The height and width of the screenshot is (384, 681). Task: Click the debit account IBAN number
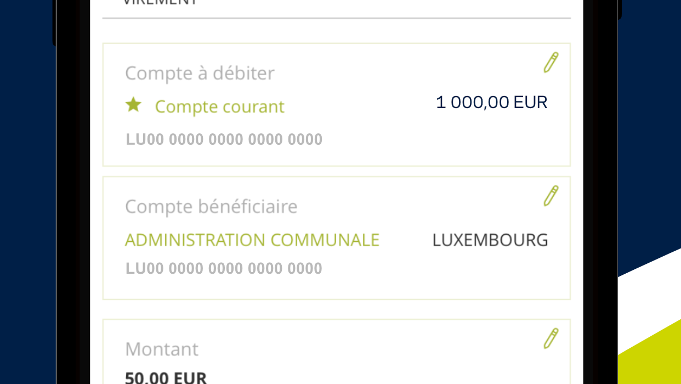[224, 139]
